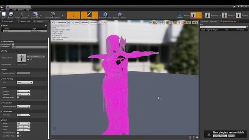Screen dimensions: 249x140
Task: Open viewport options dropdown arrow
Action: (53, 23)
